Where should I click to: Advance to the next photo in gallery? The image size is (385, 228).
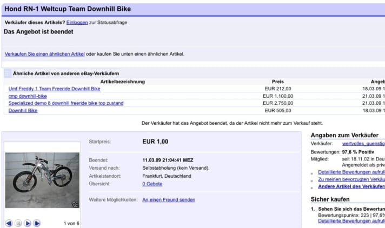click(37, 223)
